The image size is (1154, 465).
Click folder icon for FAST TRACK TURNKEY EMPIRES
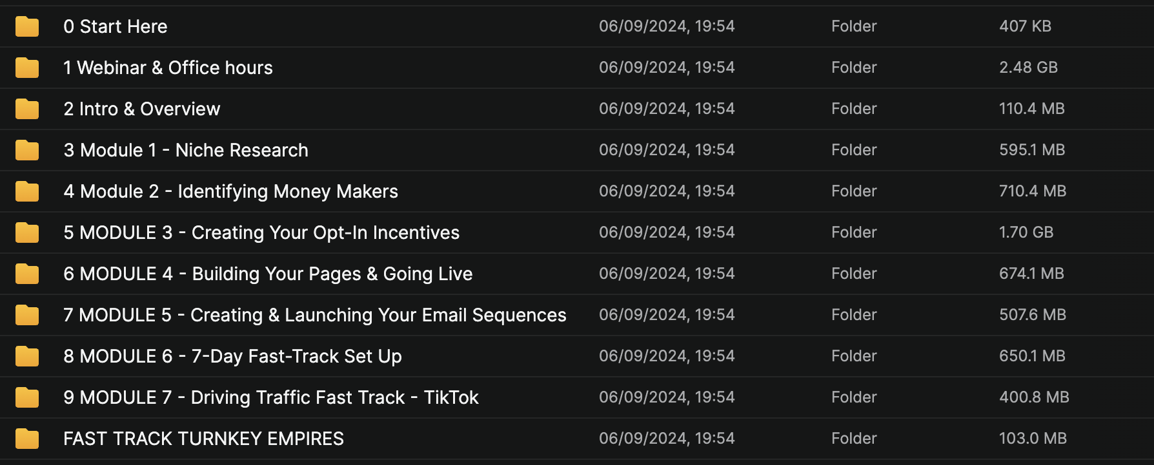coord(27,439)
